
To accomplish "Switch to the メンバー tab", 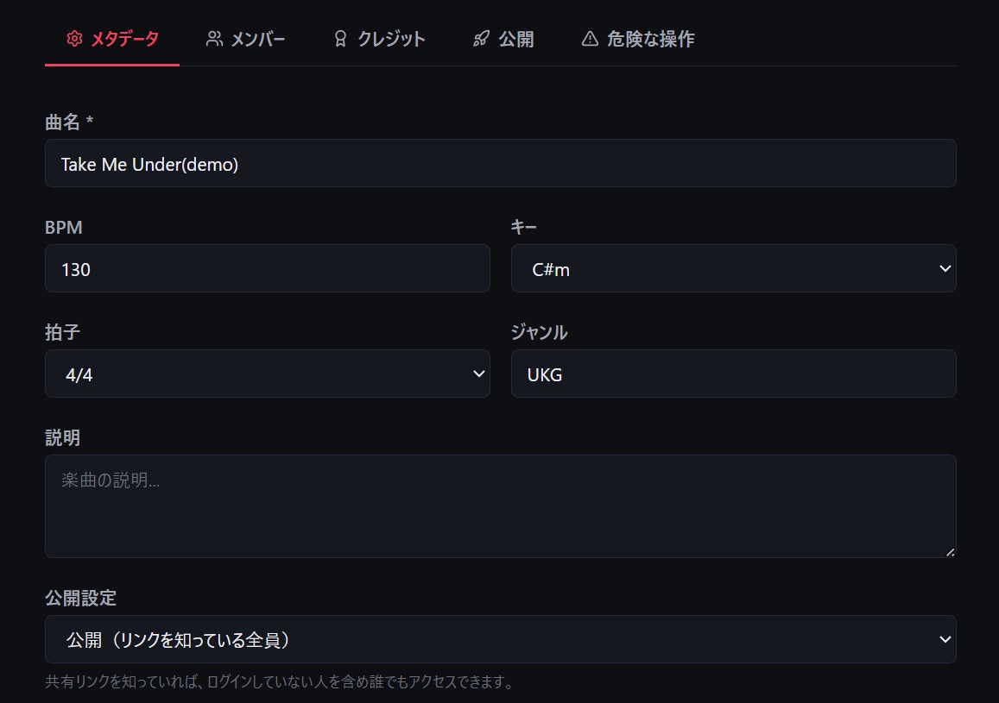I will tap(246, 39).
